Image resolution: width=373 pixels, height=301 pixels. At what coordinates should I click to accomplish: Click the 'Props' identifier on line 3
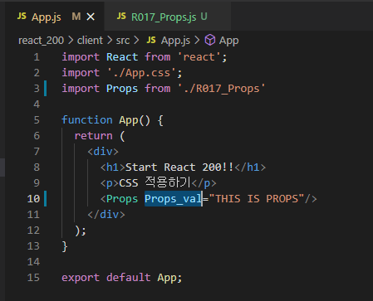point(122,89)
